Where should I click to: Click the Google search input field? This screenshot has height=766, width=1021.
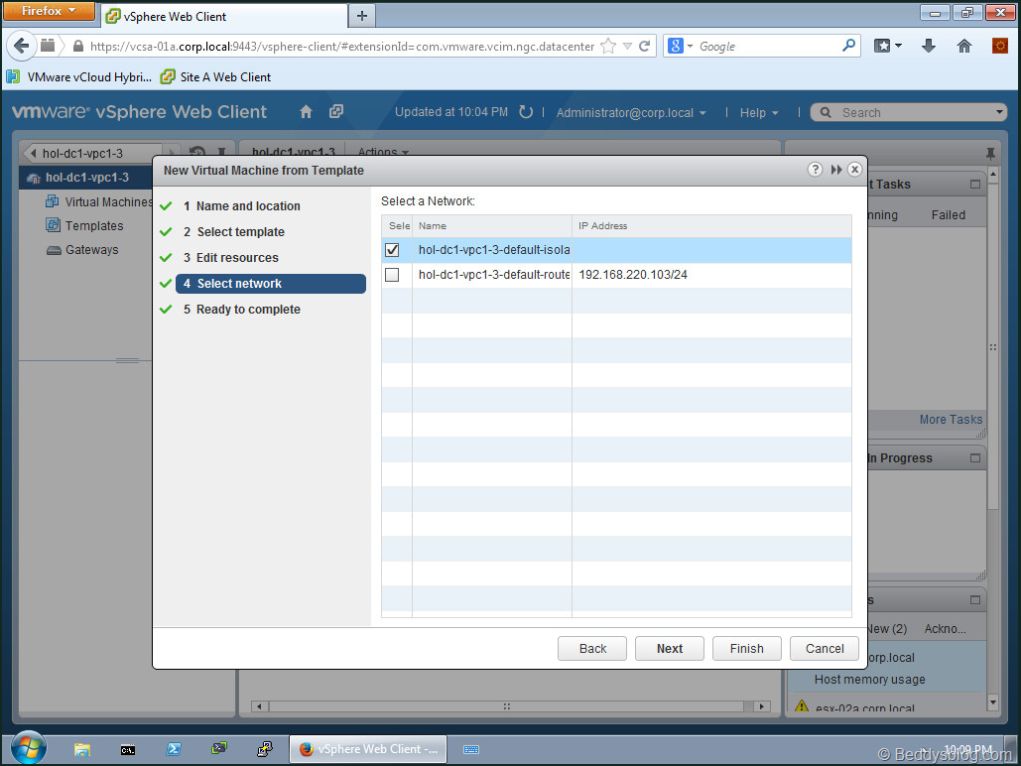768,46
